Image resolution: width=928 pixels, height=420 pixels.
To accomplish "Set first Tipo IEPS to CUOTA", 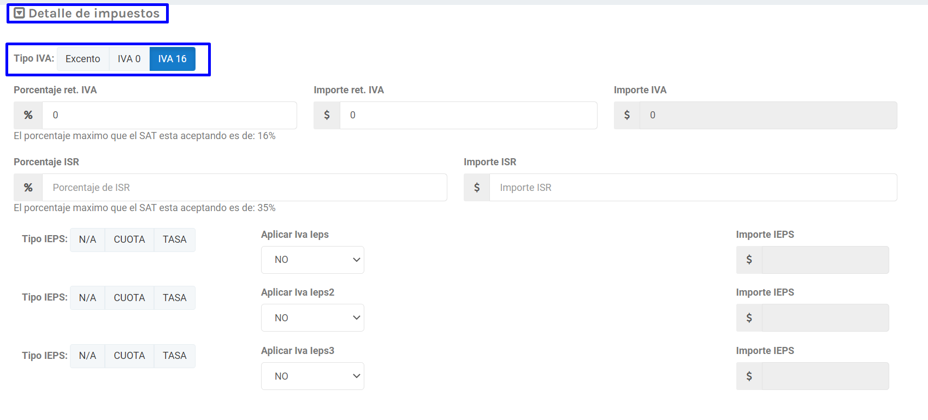I will click(129, 239).
